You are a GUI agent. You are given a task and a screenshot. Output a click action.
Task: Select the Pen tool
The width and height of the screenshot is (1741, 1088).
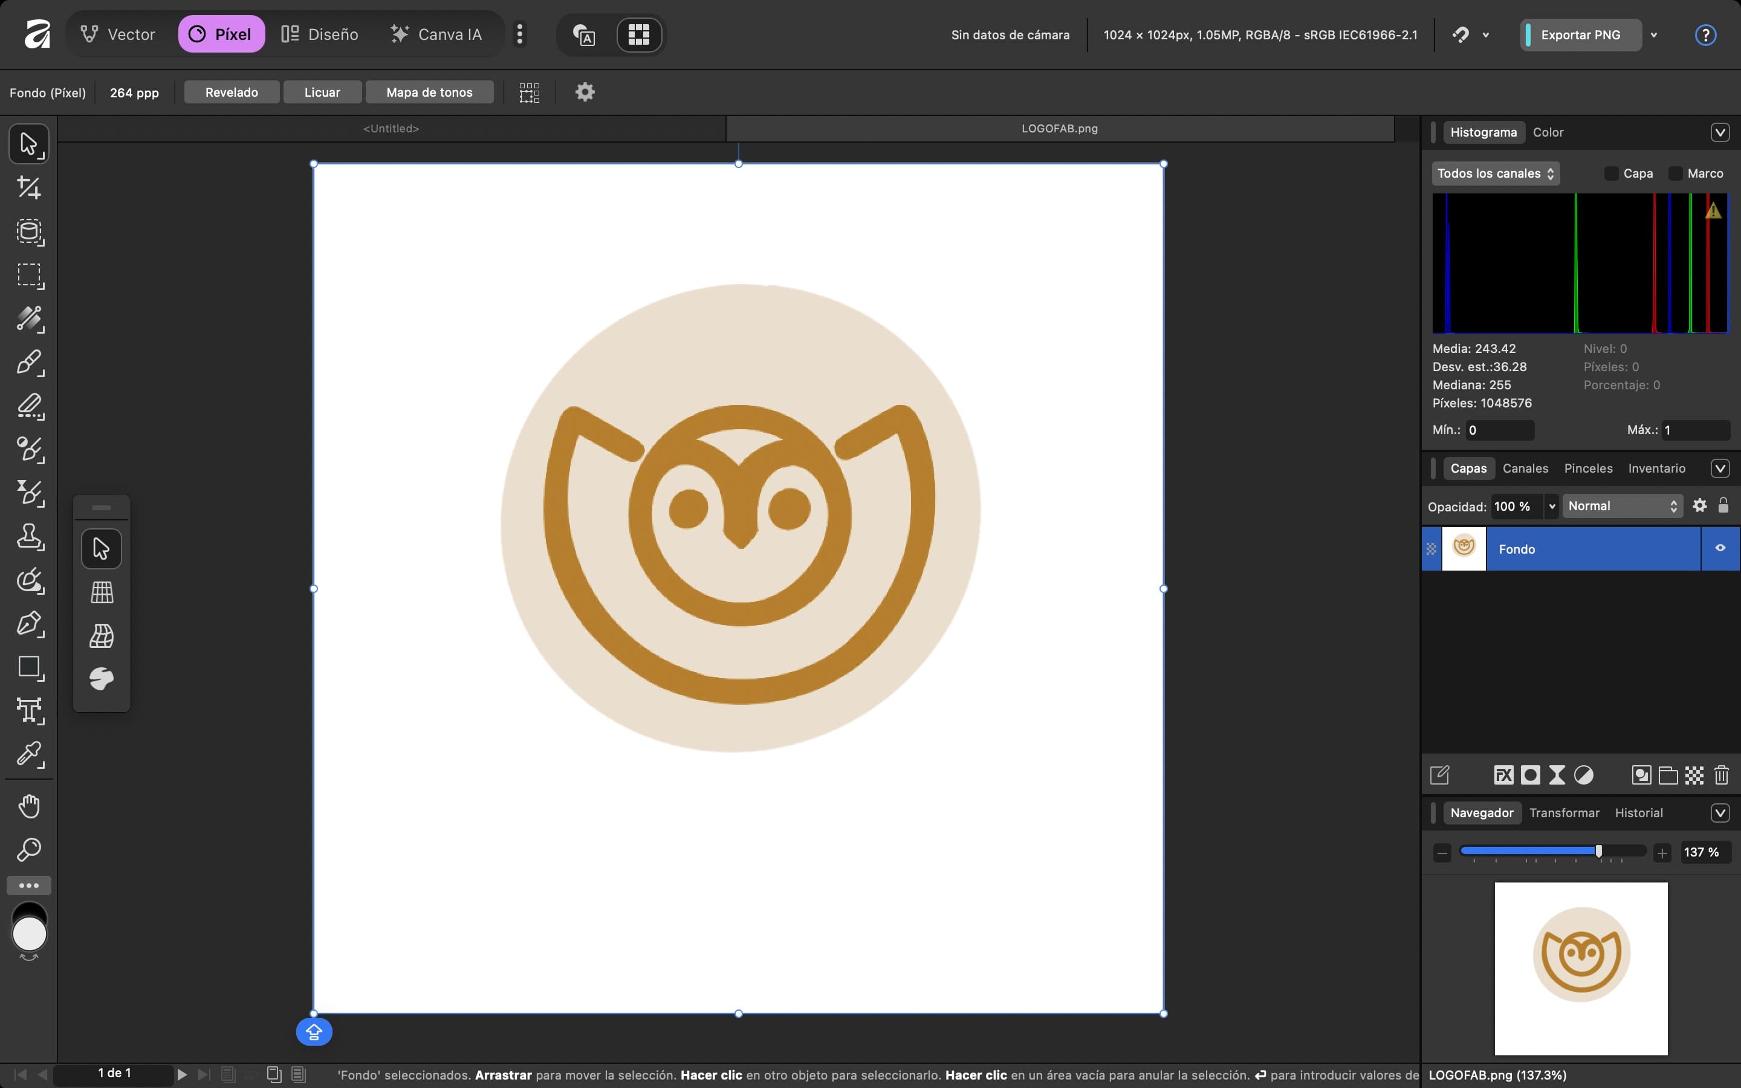click(x=29, y=623)
